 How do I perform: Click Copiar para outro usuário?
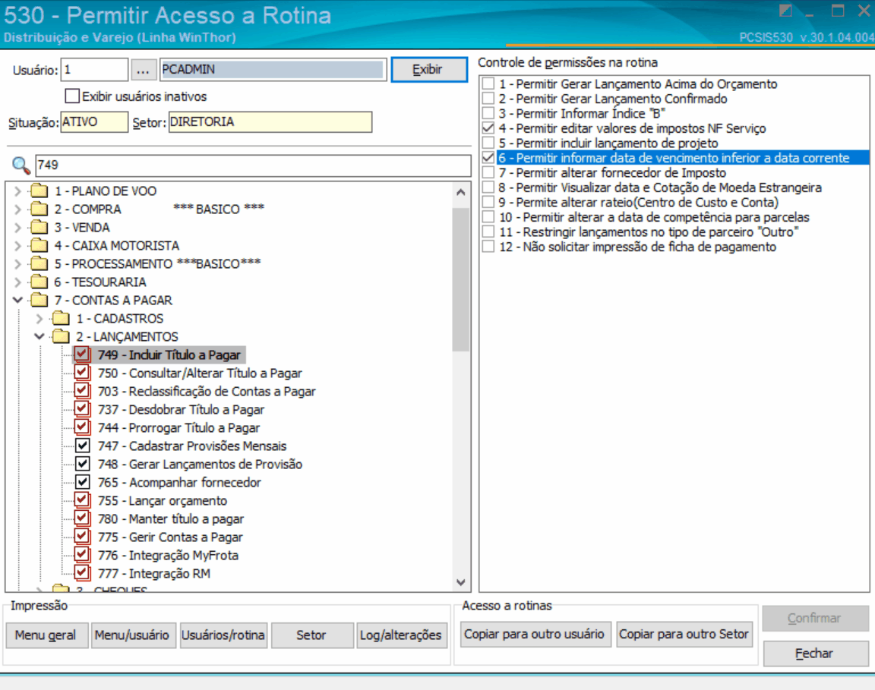coord(535,635)
